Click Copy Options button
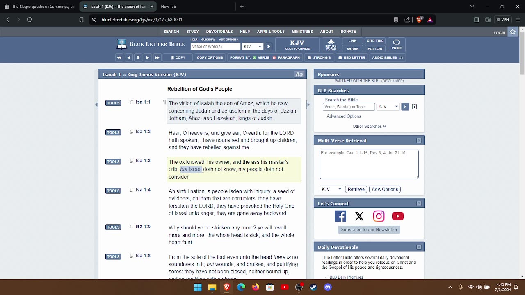 point(210,58)
